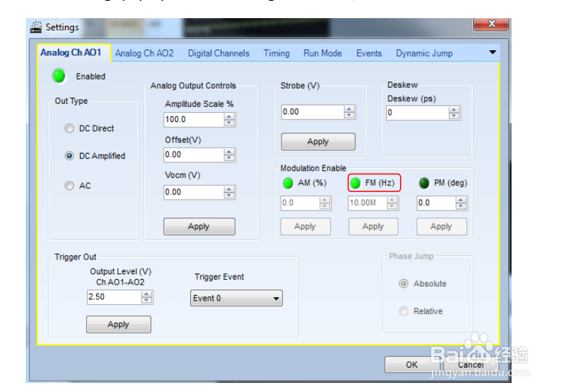
Task: Toggle the green Enabled LED indicator
Action: click(x=59, y=76)
